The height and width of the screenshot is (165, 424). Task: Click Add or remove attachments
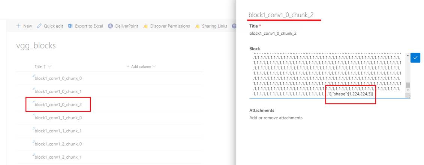click(x=276, y=118)
